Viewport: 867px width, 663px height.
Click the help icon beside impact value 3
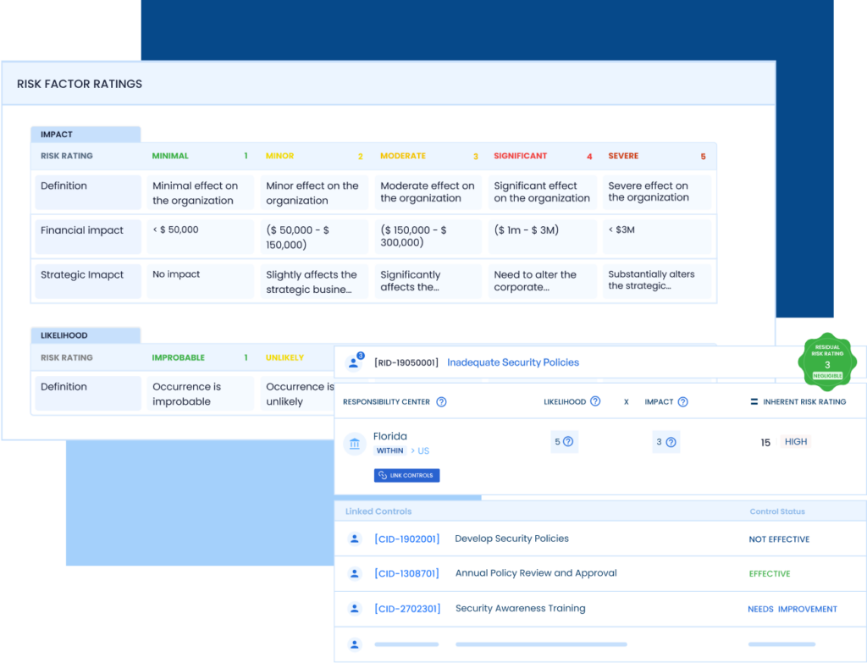tap(671, 442)
